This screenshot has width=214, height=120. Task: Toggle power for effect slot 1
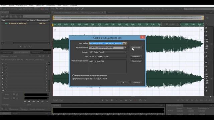click(x=6, y=64)
